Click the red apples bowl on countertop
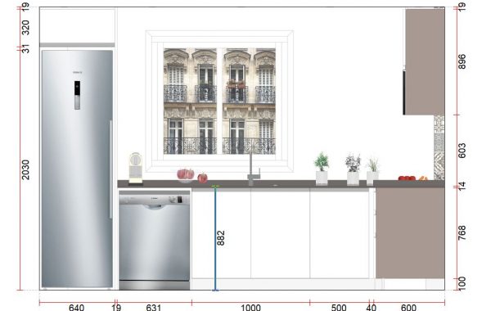The image size is (491, 311). click(186, 176)
